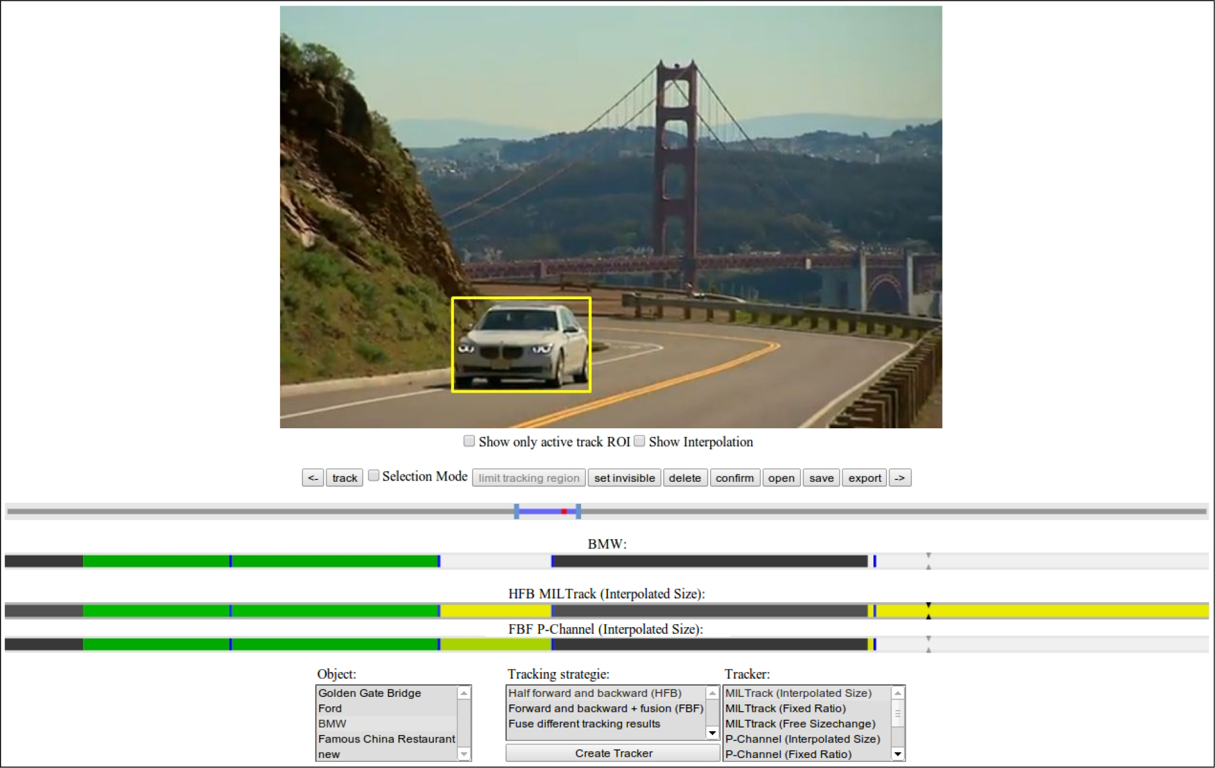Select Golden Gate Bridge in Object list
1215x768 pixels.
387,693
